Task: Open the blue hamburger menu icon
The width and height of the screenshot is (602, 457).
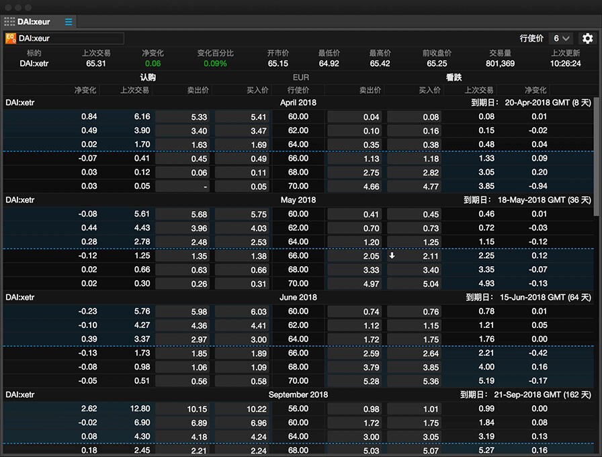Action: pyautogui.click(x=67, y=21)
